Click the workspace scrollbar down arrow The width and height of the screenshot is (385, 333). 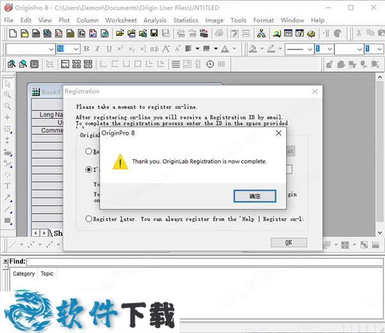point(380,232)
